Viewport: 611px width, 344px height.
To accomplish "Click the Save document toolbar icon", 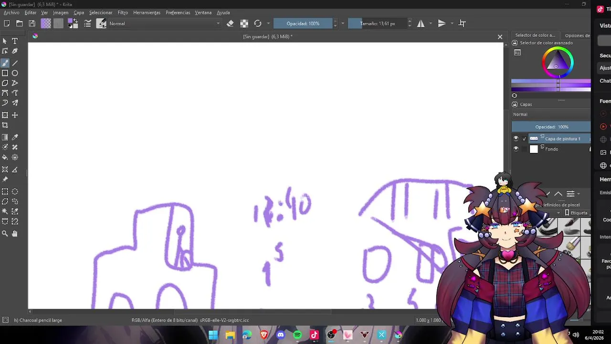I will 32,23.
